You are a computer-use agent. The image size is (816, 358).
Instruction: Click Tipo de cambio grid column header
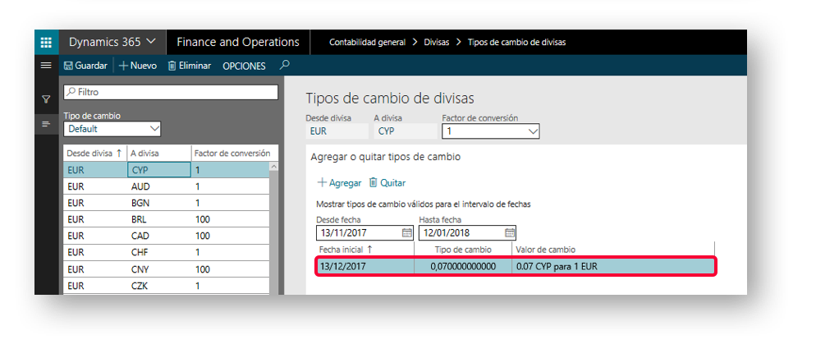coord(463,250)
